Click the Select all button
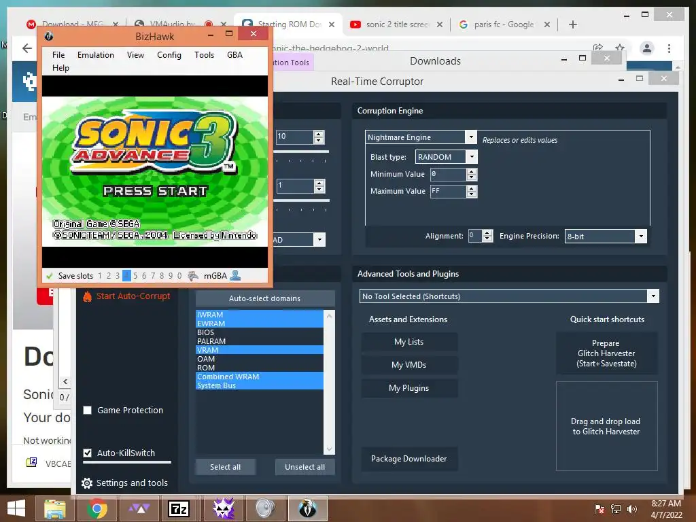Viewport: 696px width, 522px height. [226, 467]
